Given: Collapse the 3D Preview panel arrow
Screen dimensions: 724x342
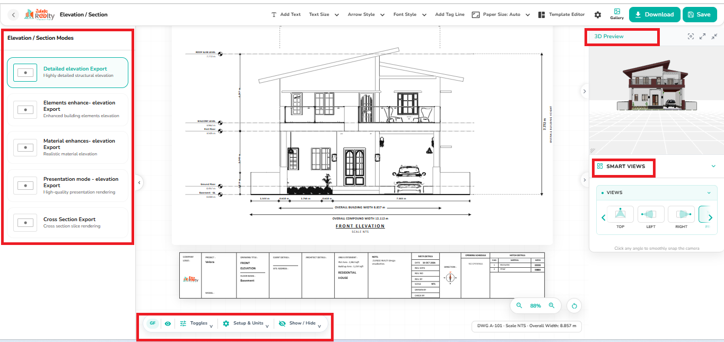Looking at the screenshot, I should coord(585,91).
